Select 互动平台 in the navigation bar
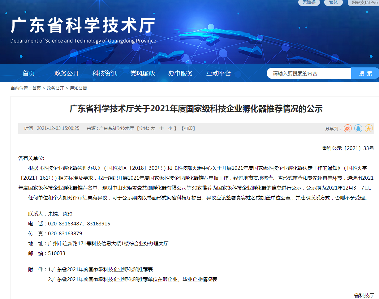The width and height of the screenshot is (379, 299). point(219,73)
